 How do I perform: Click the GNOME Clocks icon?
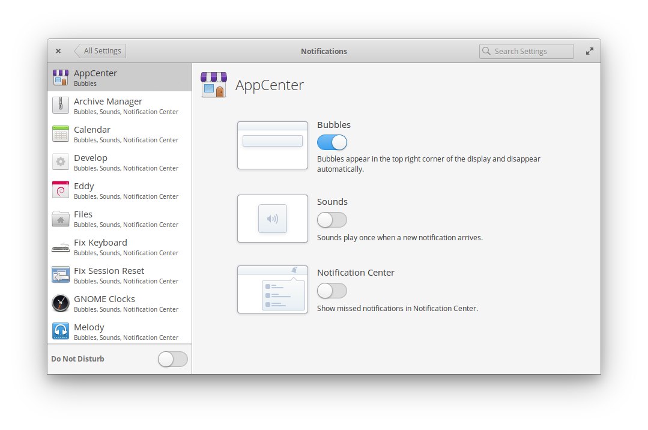[x=60, y=303]
